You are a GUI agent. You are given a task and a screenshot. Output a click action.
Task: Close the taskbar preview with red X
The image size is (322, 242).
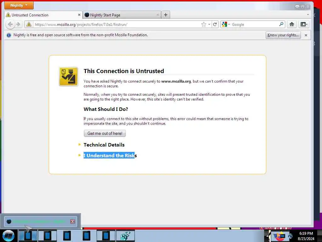point(73,222)
